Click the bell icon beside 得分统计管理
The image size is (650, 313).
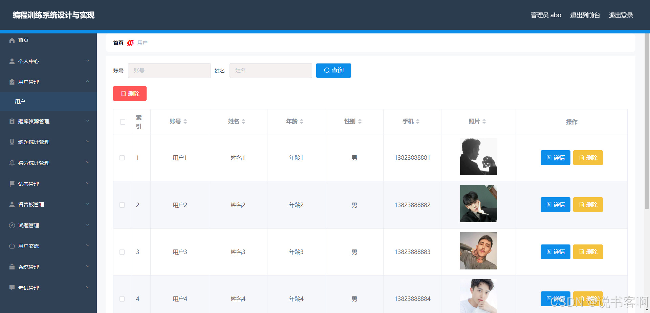coord(12,163)
